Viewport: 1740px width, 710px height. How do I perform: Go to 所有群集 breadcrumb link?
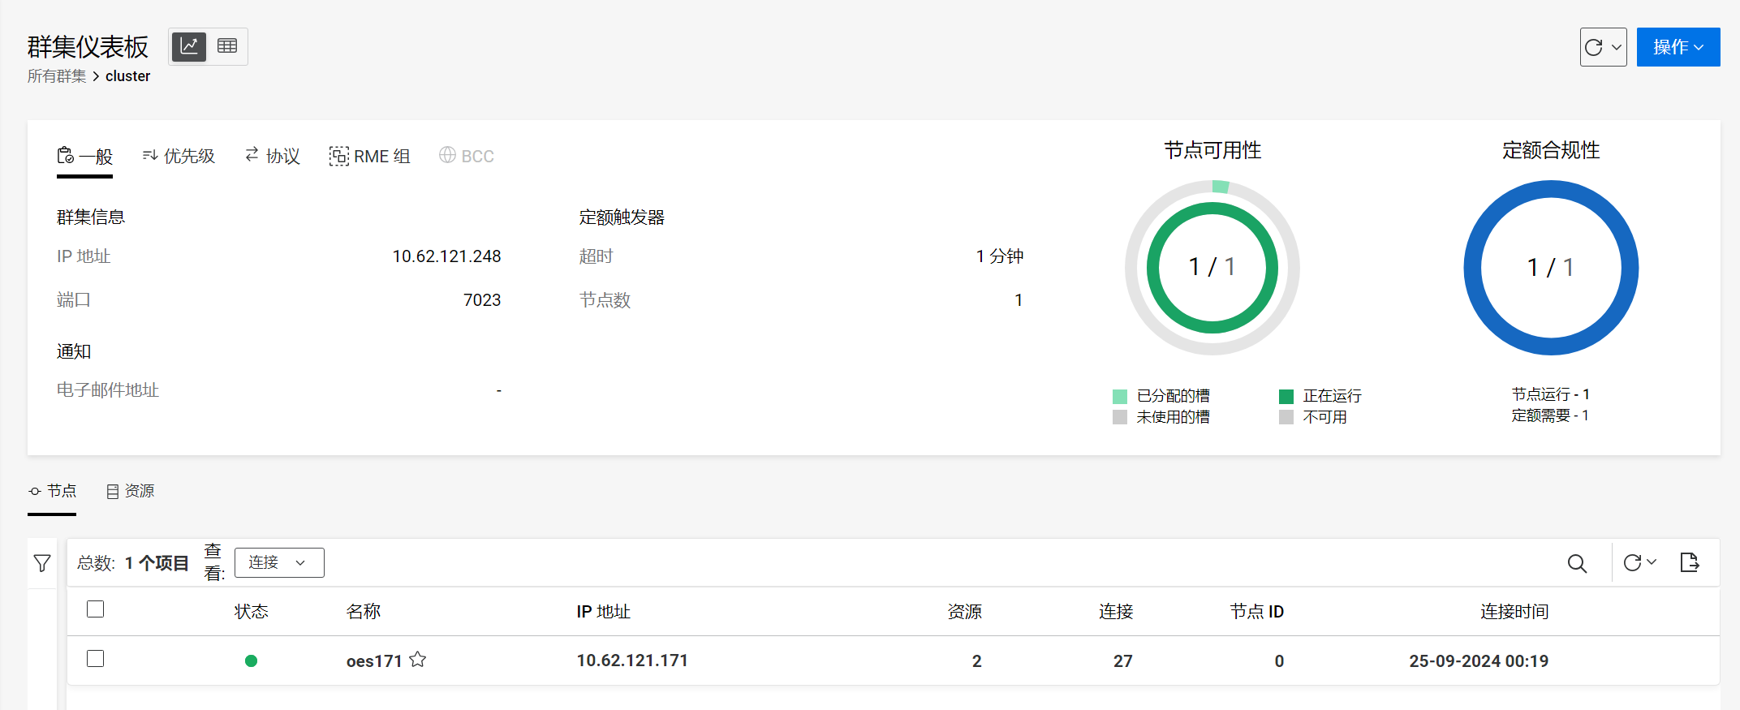click(x=57, y=76)
